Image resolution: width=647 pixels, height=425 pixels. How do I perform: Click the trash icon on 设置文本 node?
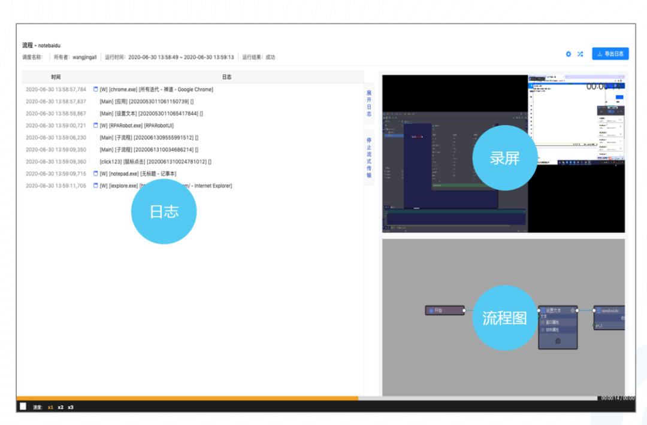[x=558, y=341]
